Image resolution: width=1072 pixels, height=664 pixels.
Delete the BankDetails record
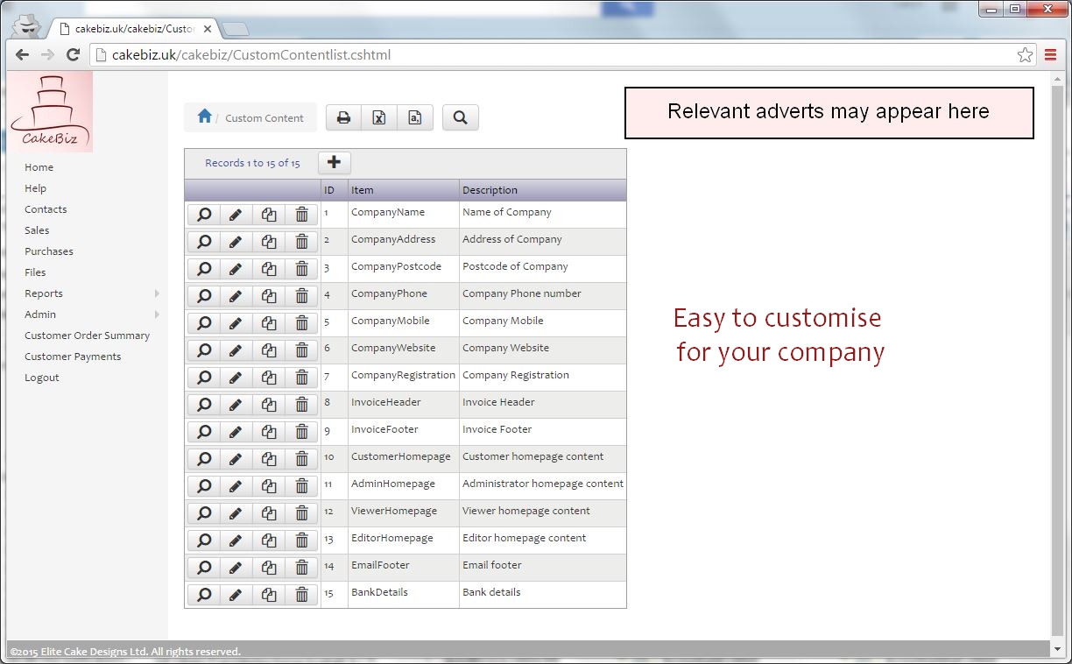[302, 594]
